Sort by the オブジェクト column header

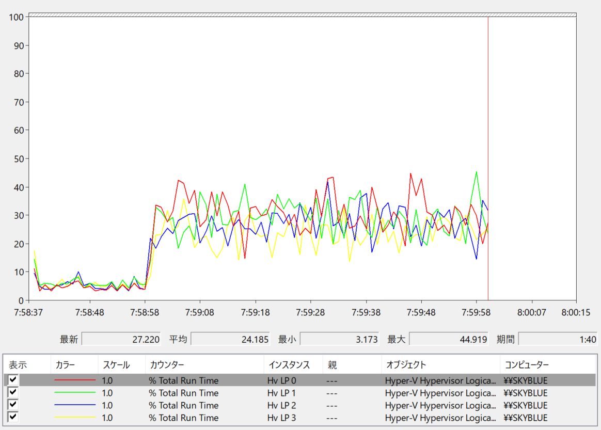coord(441,365)
